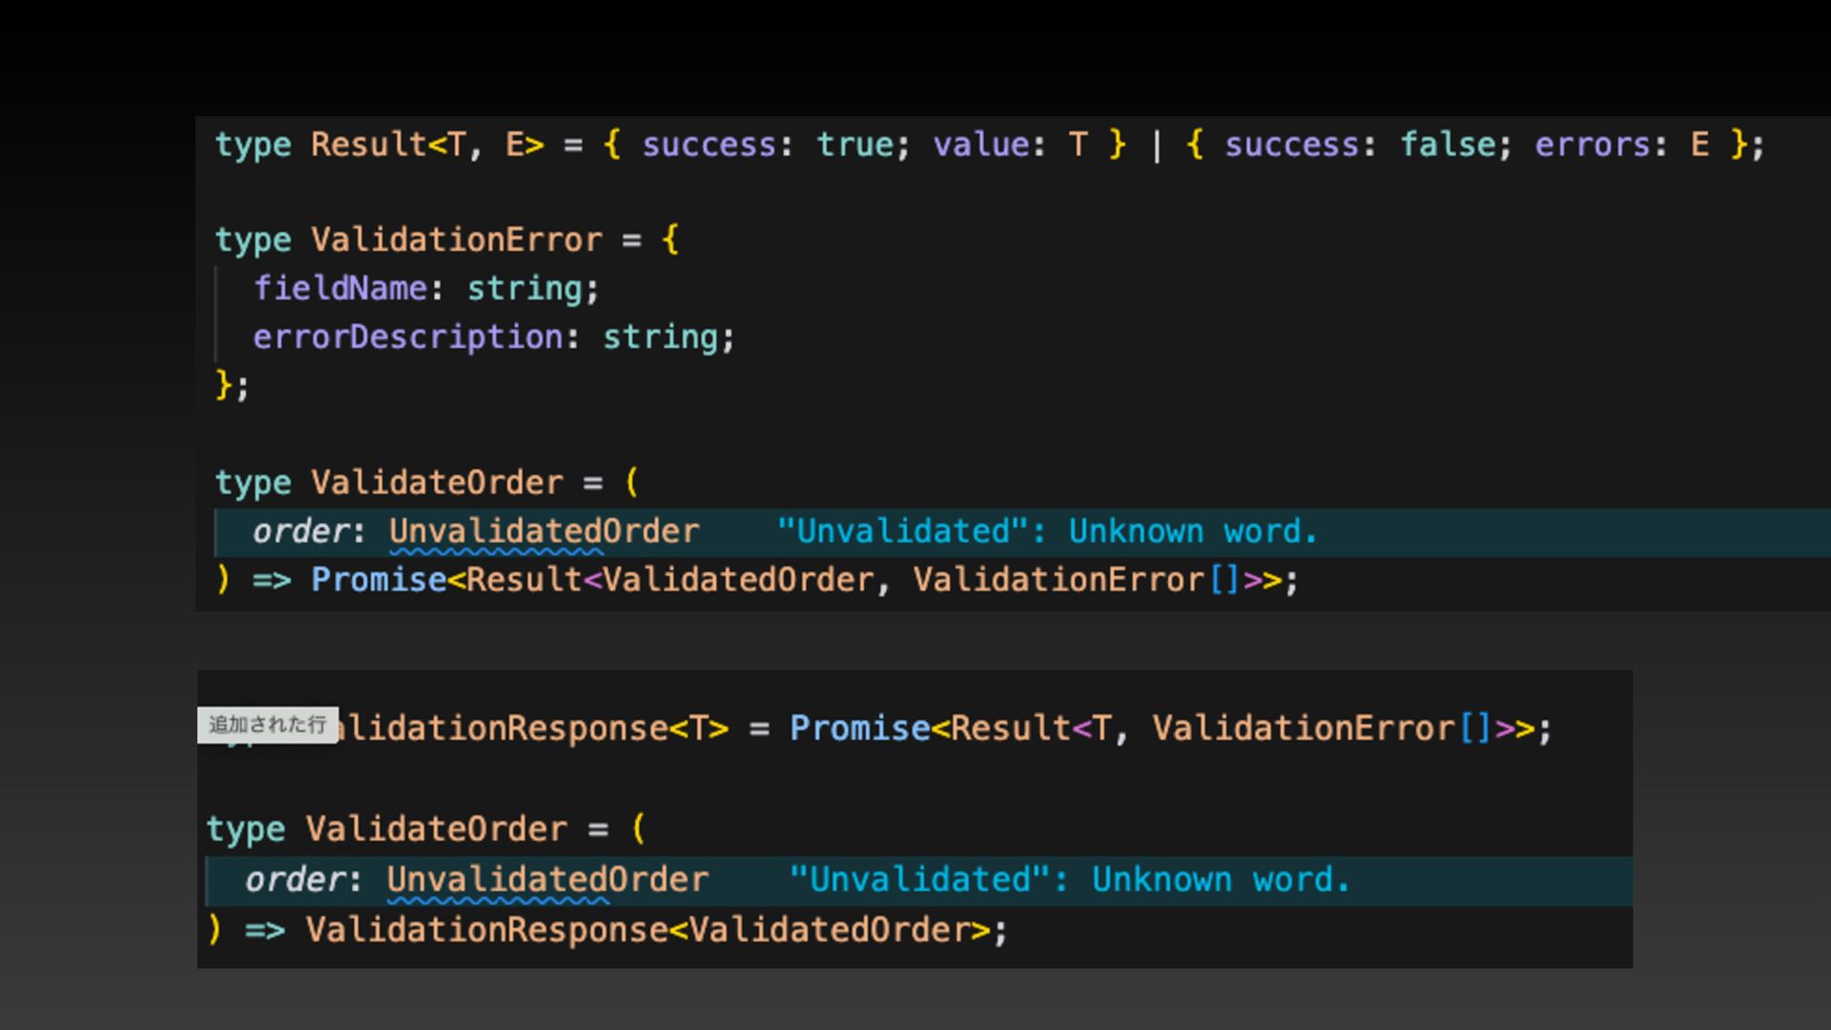
Task: Click the pipe union operator in Result type
Action: (x=1157, y=146)
